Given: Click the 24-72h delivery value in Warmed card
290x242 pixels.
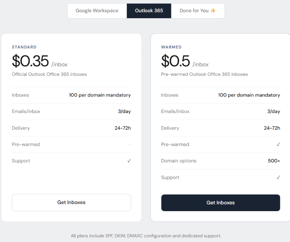Looking at the screenshot, I should coord(272,128).
